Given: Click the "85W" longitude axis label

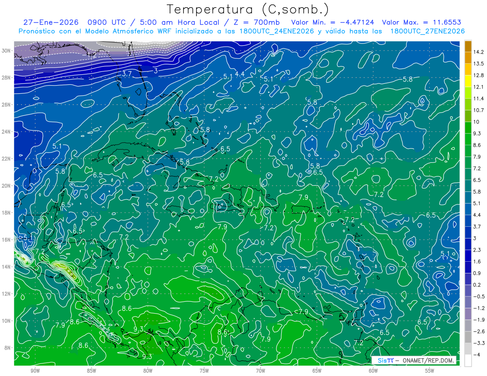Looking at the screenshot, I should (x=91, y=371).
